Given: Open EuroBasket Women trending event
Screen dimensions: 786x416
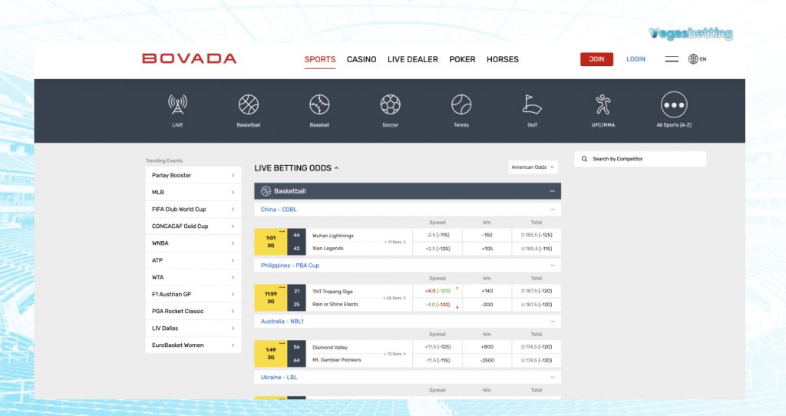Looking at the screenshot, I should coord(193,345).
